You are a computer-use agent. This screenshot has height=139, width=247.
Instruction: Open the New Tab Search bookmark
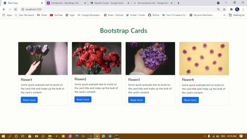(24, 15)
